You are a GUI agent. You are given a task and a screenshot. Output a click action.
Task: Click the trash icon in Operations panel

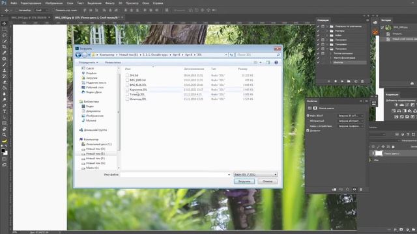pyautogui.click(x=362, y=81)
